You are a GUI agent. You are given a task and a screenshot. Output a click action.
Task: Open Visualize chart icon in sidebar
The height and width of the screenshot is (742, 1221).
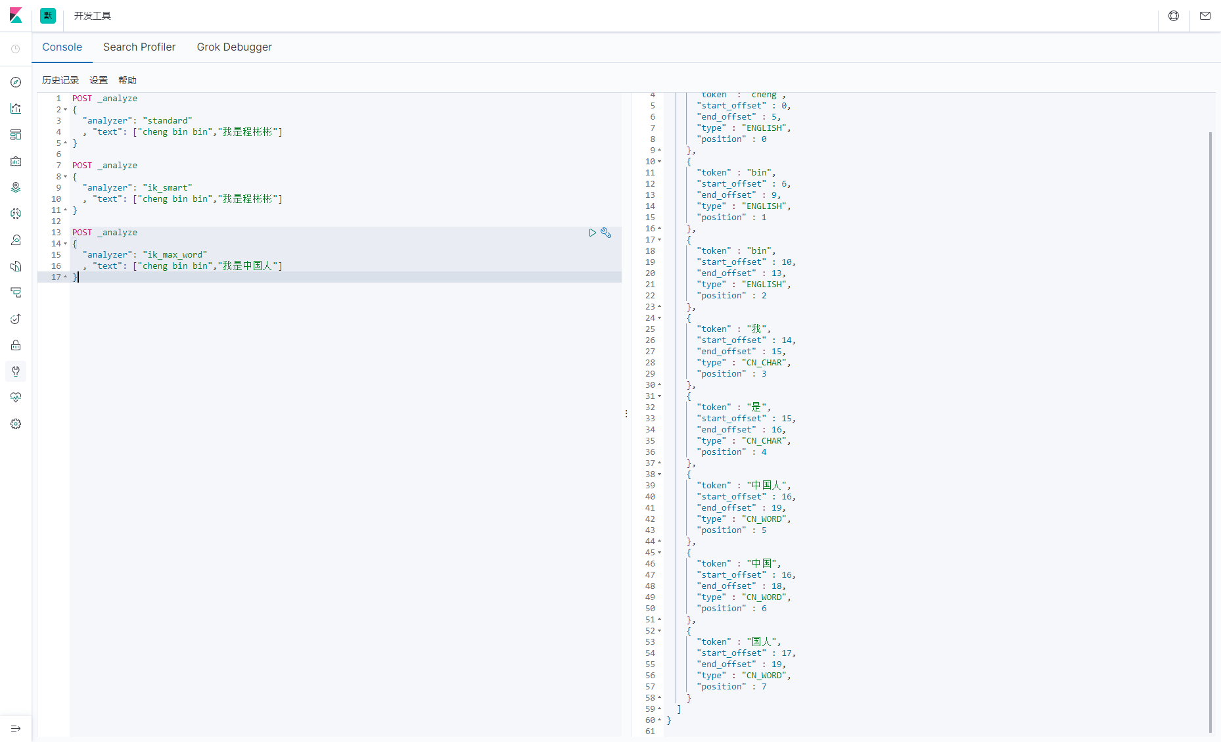pos(16,108)
